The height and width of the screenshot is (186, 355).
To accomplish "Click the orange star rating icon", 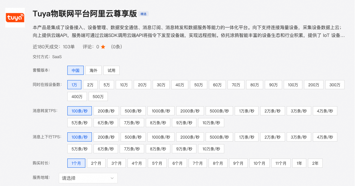I will pos(103,47).
